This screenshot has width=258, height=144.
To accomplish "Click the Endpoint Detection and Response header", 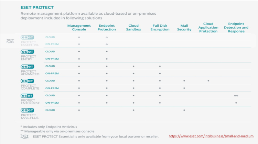I will click(236, 27).
